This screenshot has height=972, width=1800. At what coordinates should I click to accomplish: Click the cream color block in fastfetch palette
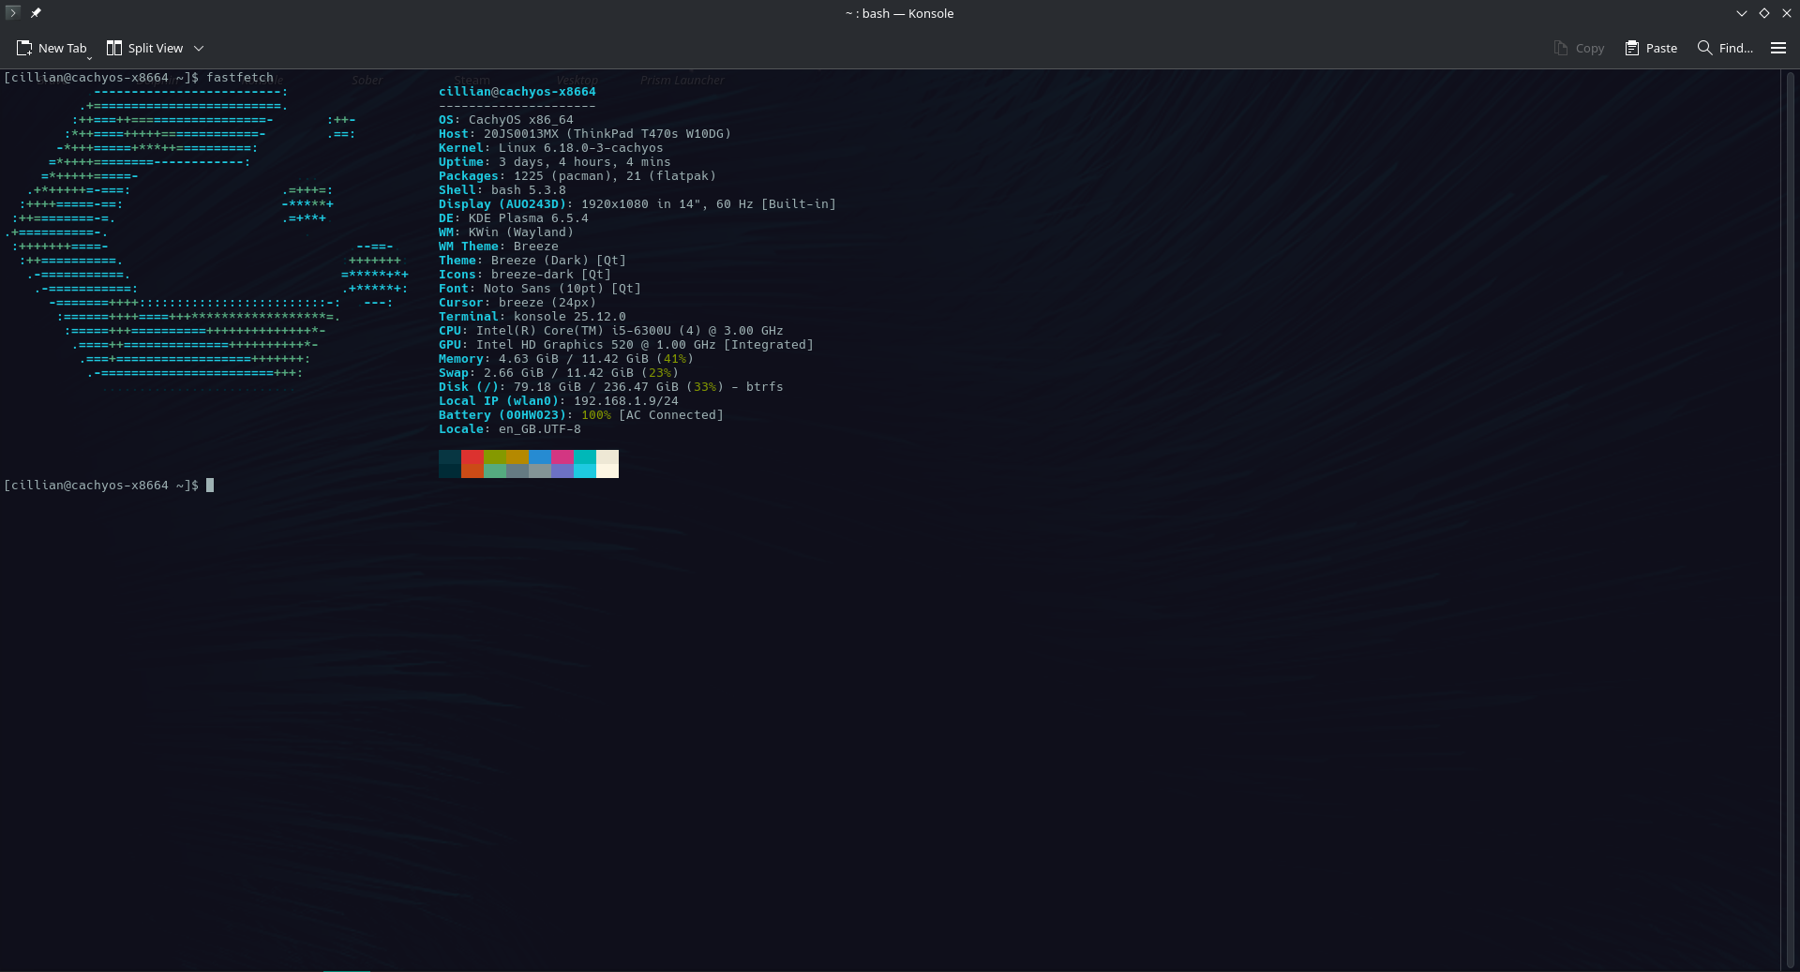click(607, 457)
